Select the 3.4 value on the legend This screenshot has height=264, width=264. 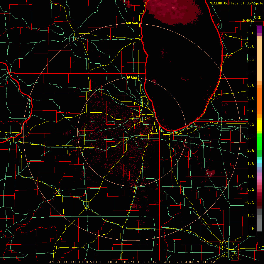click(x=251, y=137)
